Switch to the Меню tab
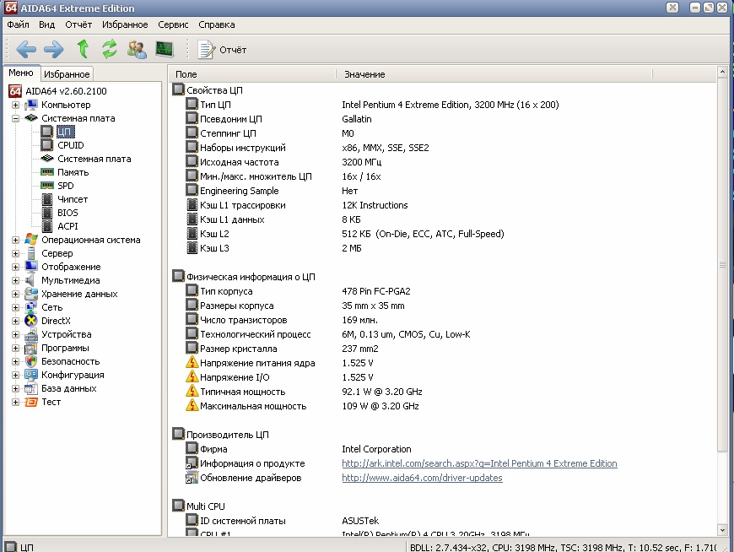This screenshot has height=552, width=734. tap(21, 73)
